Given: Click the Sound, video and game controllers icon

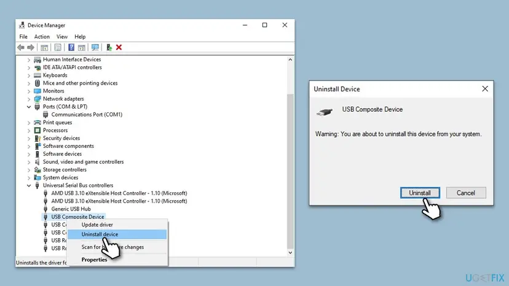Looking at the screenshot, I should point(37,162).
